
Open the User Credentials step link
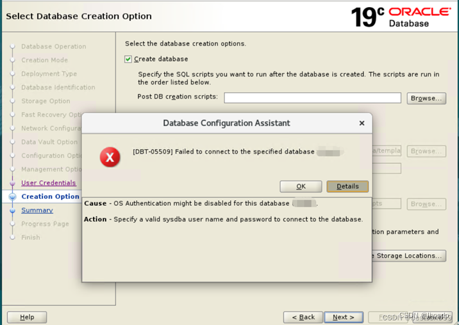pos(49,183)
